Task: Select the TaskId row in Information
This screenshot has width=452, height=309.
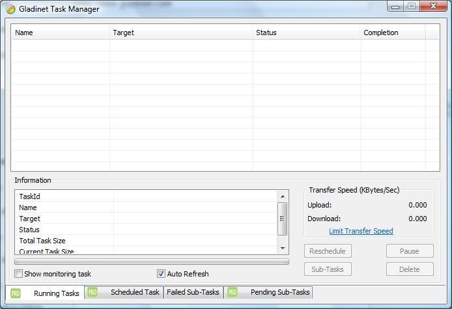Action: pos(146,196)
